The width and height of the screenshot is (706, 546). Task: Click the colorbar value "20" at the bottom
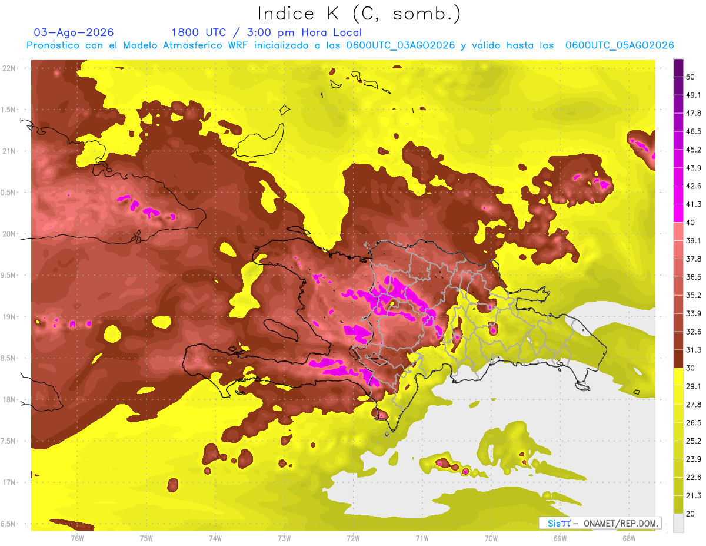691,514
